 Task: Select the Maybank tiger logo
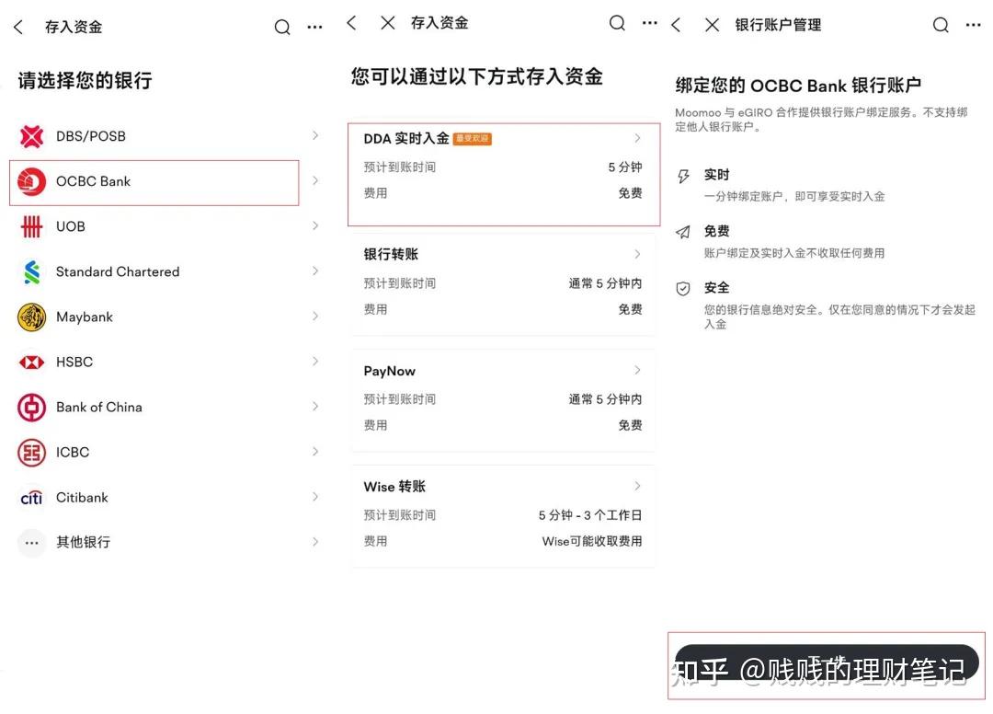click(x=31, y=317)
